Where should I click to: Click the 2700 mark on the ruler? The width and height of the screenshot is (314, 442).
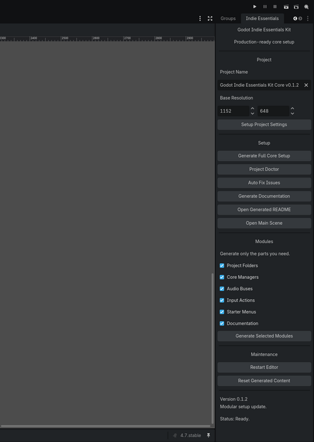[127, 38]
